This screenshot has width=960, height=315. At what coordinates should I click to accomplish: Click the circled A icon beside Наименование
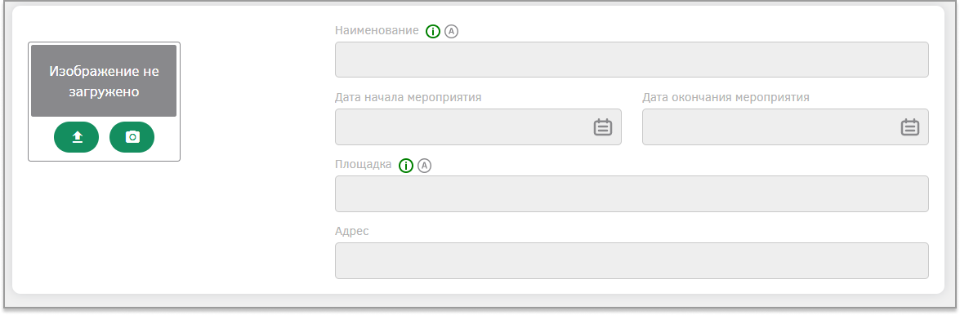pyautogui.click(x=451, y=31)
